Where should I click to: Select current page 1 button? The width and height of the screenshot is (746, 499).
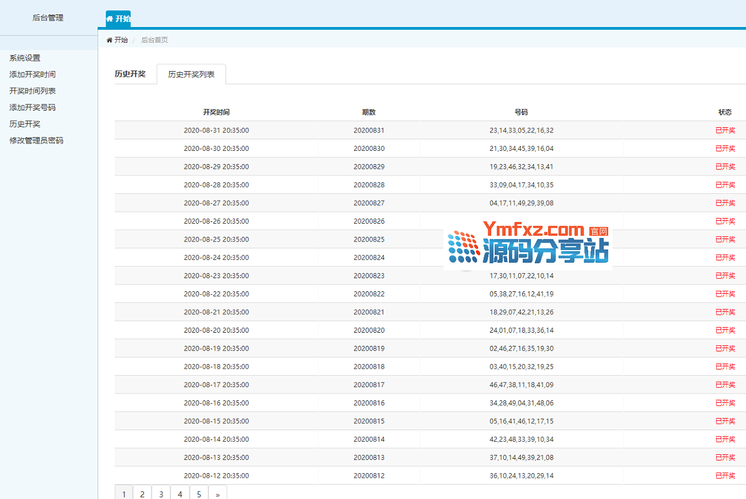124,494
